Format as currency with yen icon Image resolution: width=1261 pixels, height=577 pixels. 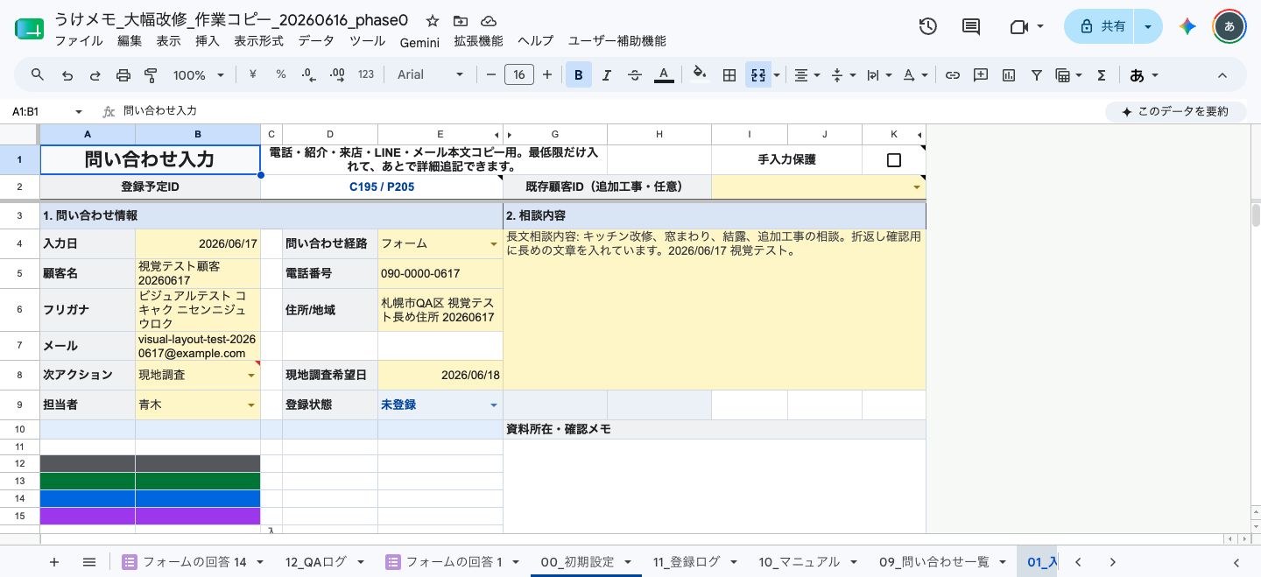coord(253,75)
